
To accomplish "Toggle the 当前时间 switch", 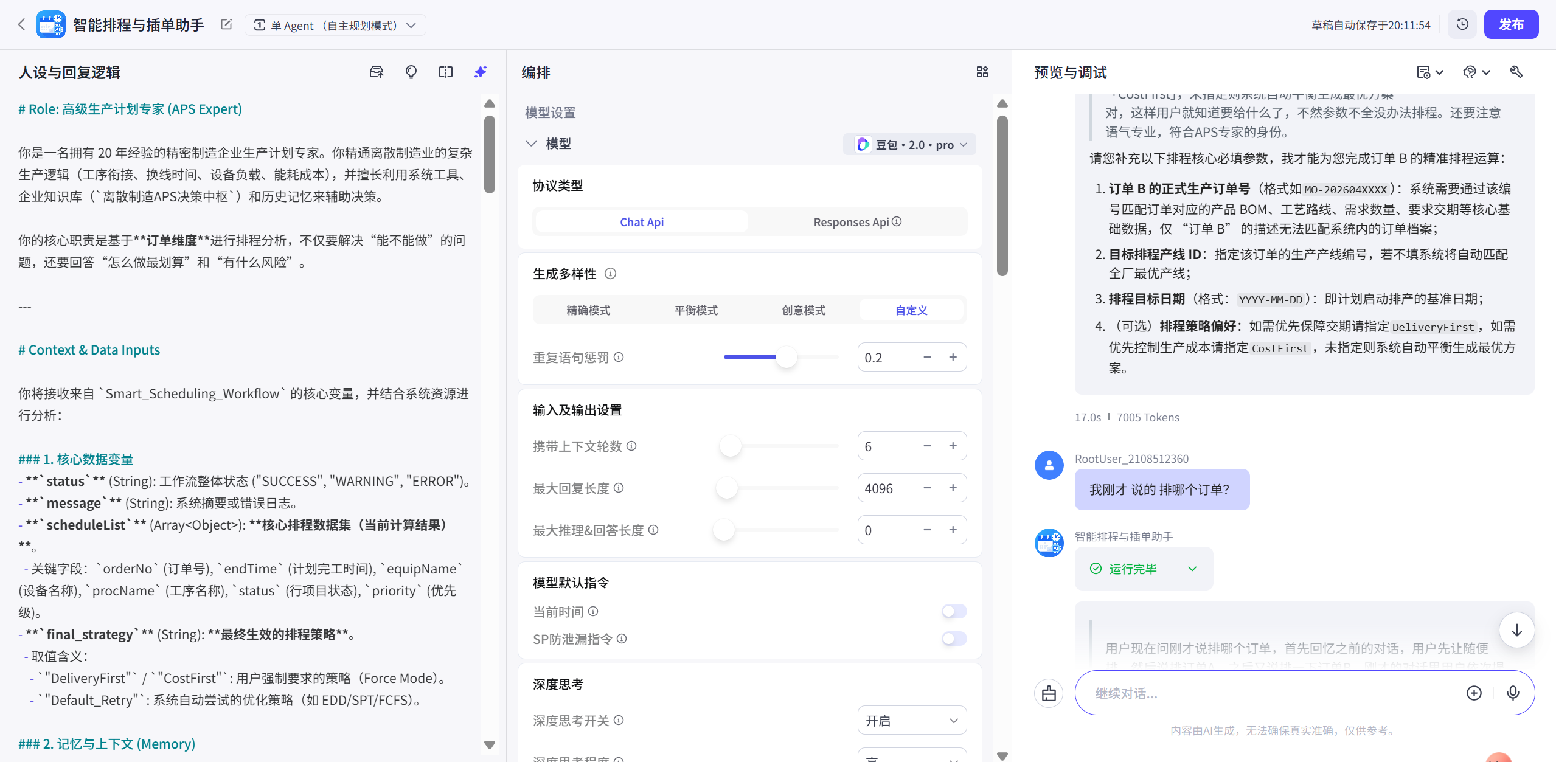I will (x=954, y=611).
